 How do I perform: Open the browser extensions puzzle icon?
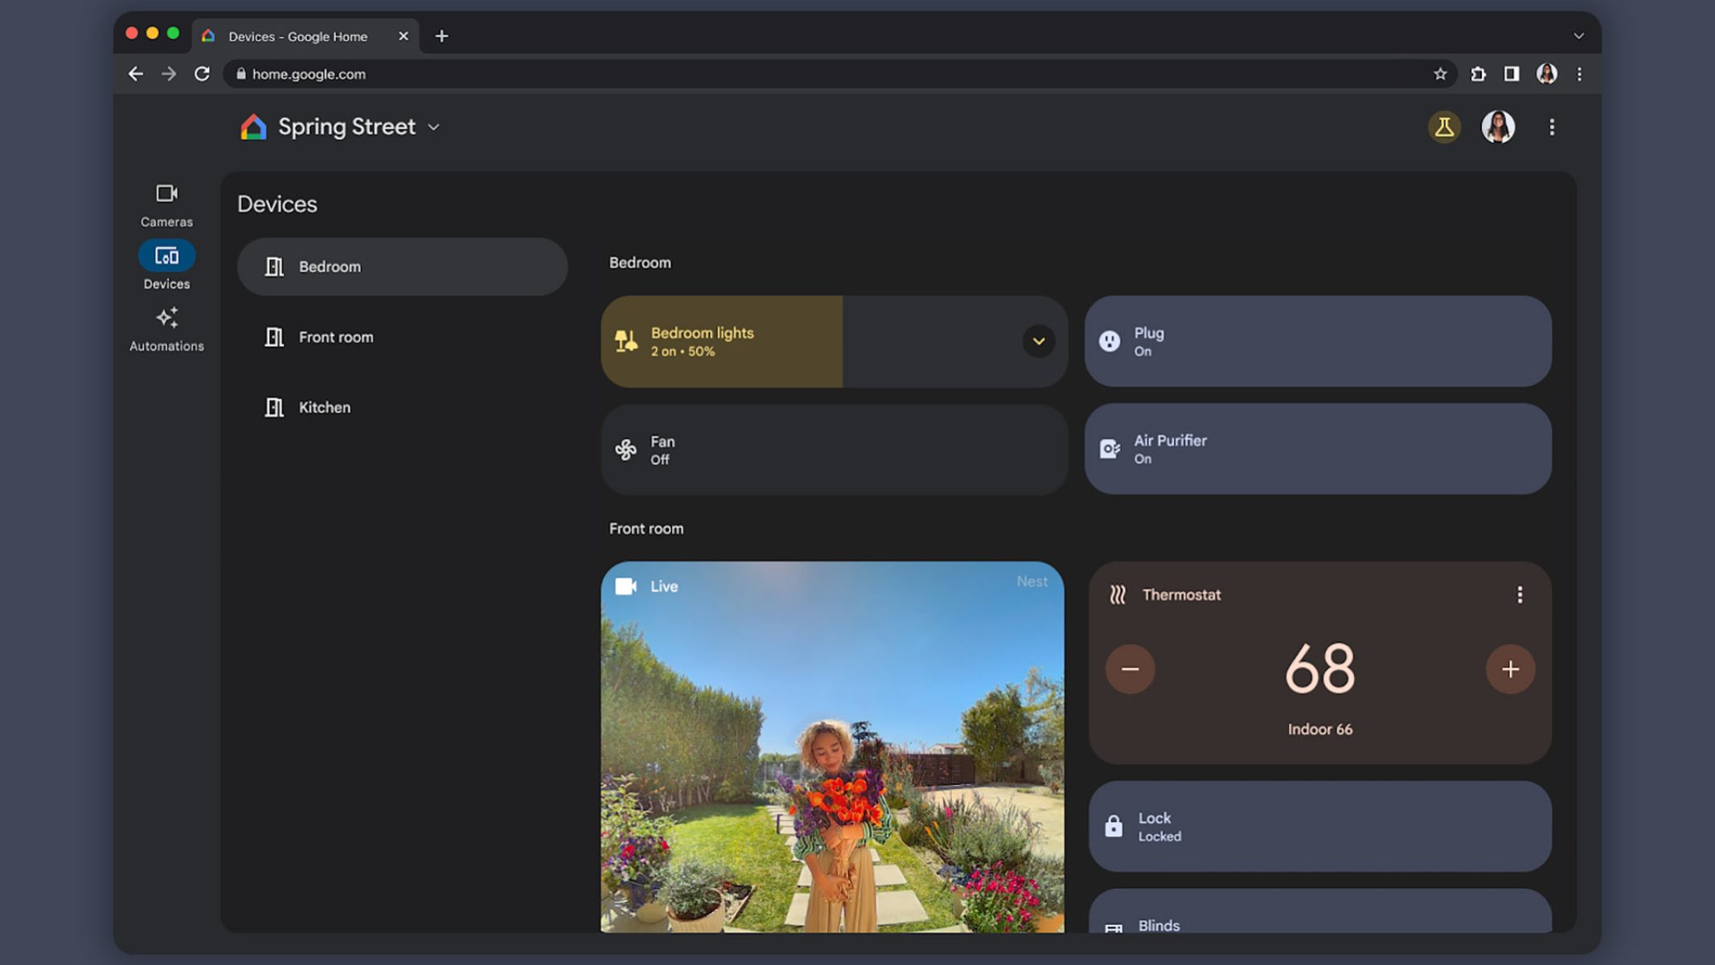1478,74
